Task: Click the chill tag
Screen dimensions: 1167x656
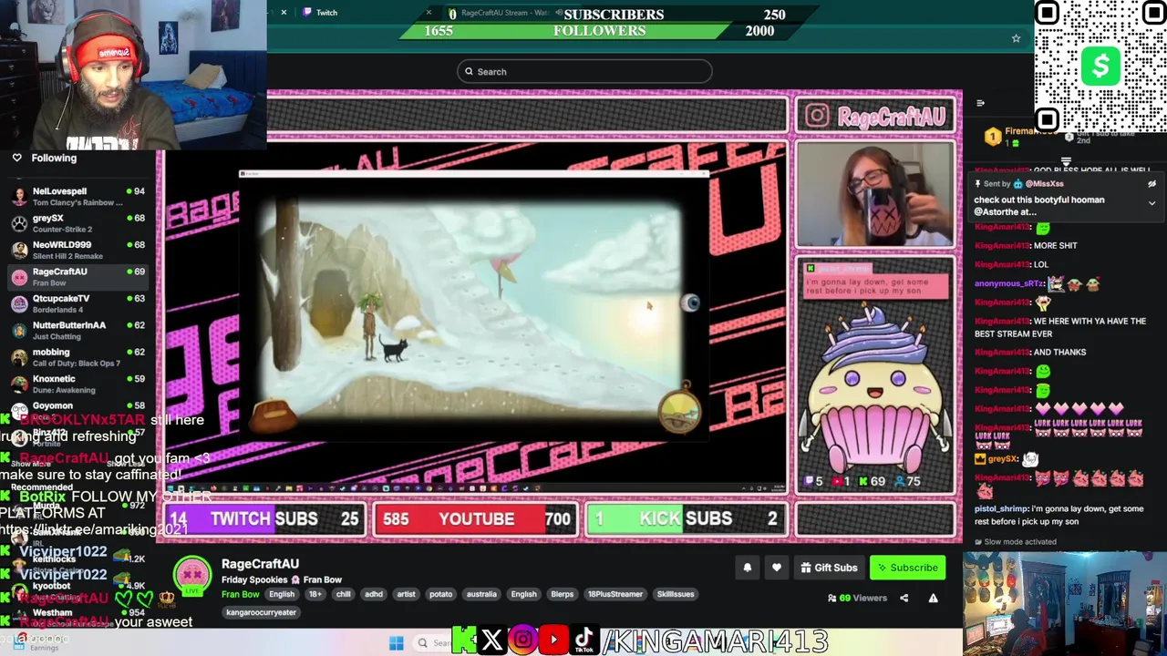Action: point(343,594)
